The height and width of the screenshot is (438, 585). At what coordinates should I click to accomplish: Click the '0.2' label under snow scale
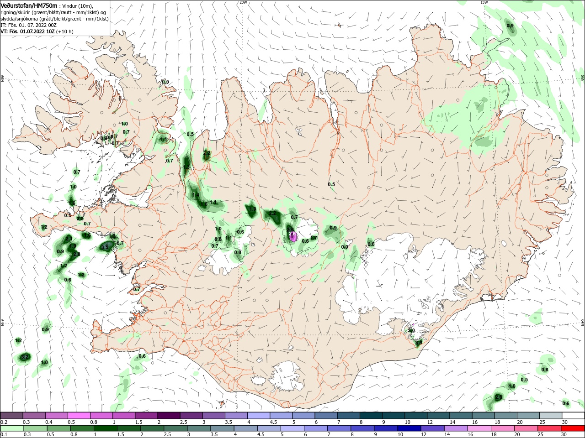[4, 422]
